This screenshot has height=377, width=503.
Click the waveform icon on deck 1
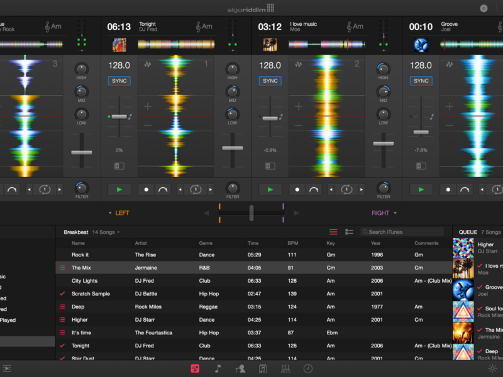click(x=148, y=65)
